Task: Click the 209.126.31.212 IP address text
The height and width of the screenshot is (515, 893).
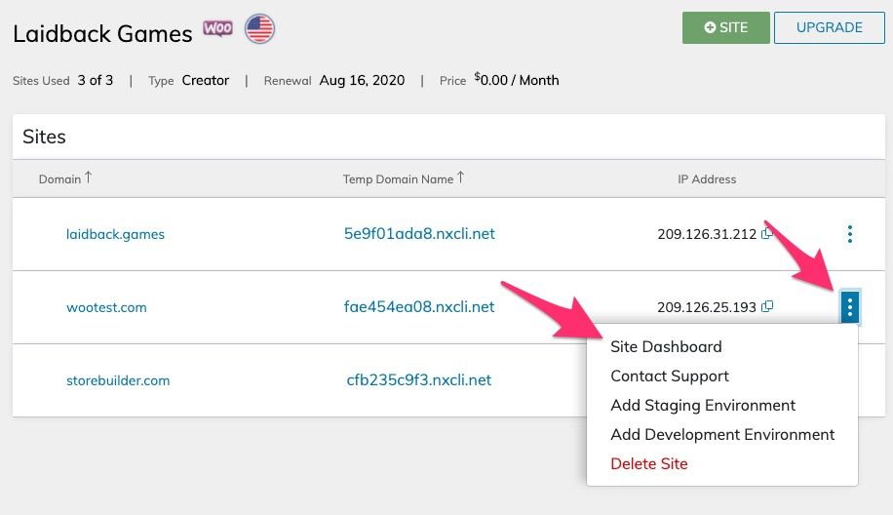Action: 707,234
